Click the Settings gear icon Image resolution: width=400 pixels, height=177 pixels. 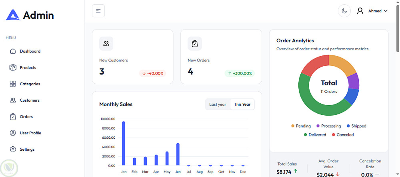(x=13, y=149)
